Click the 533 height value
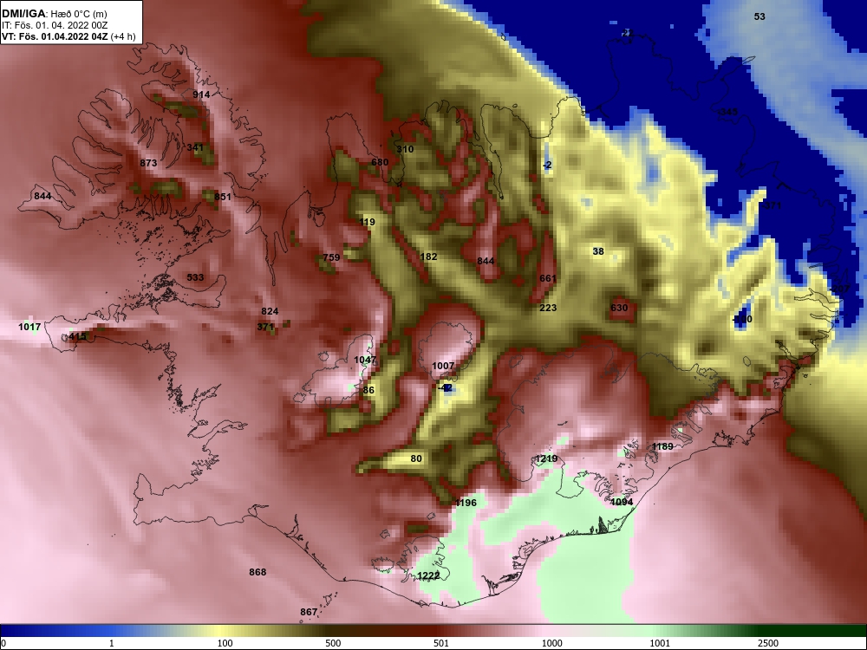The height and width of the screenshot is (650, 867). tap(195, 277)
